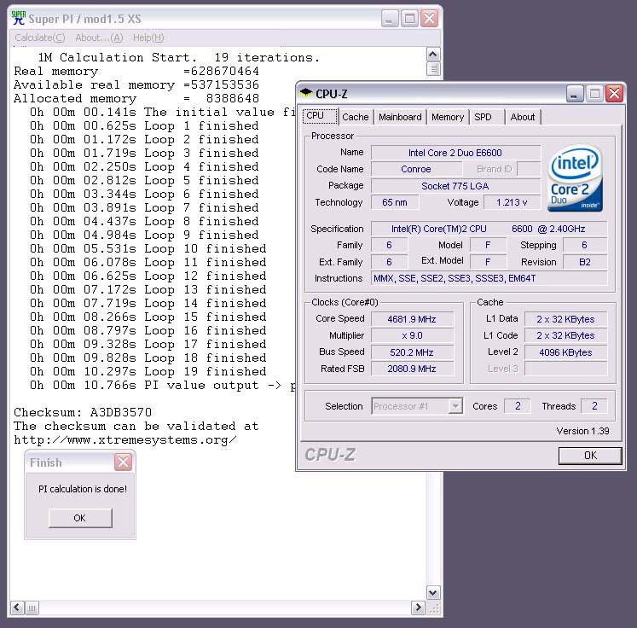Screen dimensions: 637x628
Task: Click the Real memory =628670464 line
Action: pyautogui.click(x=136, y=71)
